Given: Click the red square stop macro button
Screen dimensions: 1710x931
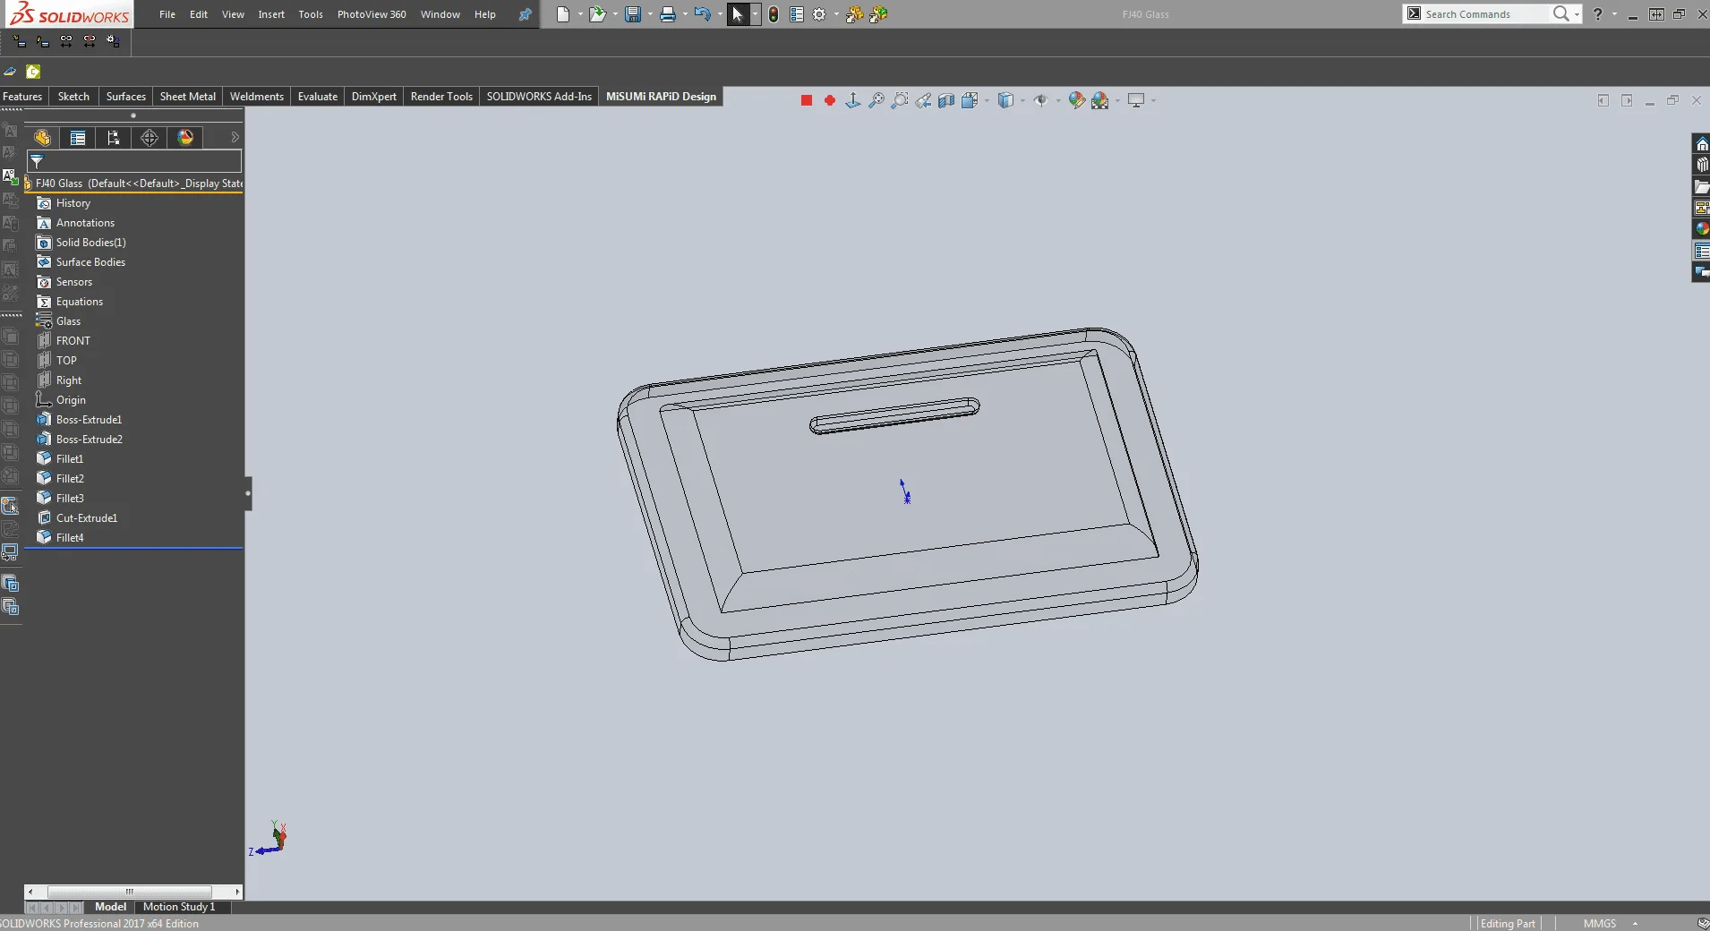Looking at the screenshot, I should point(807,100).
